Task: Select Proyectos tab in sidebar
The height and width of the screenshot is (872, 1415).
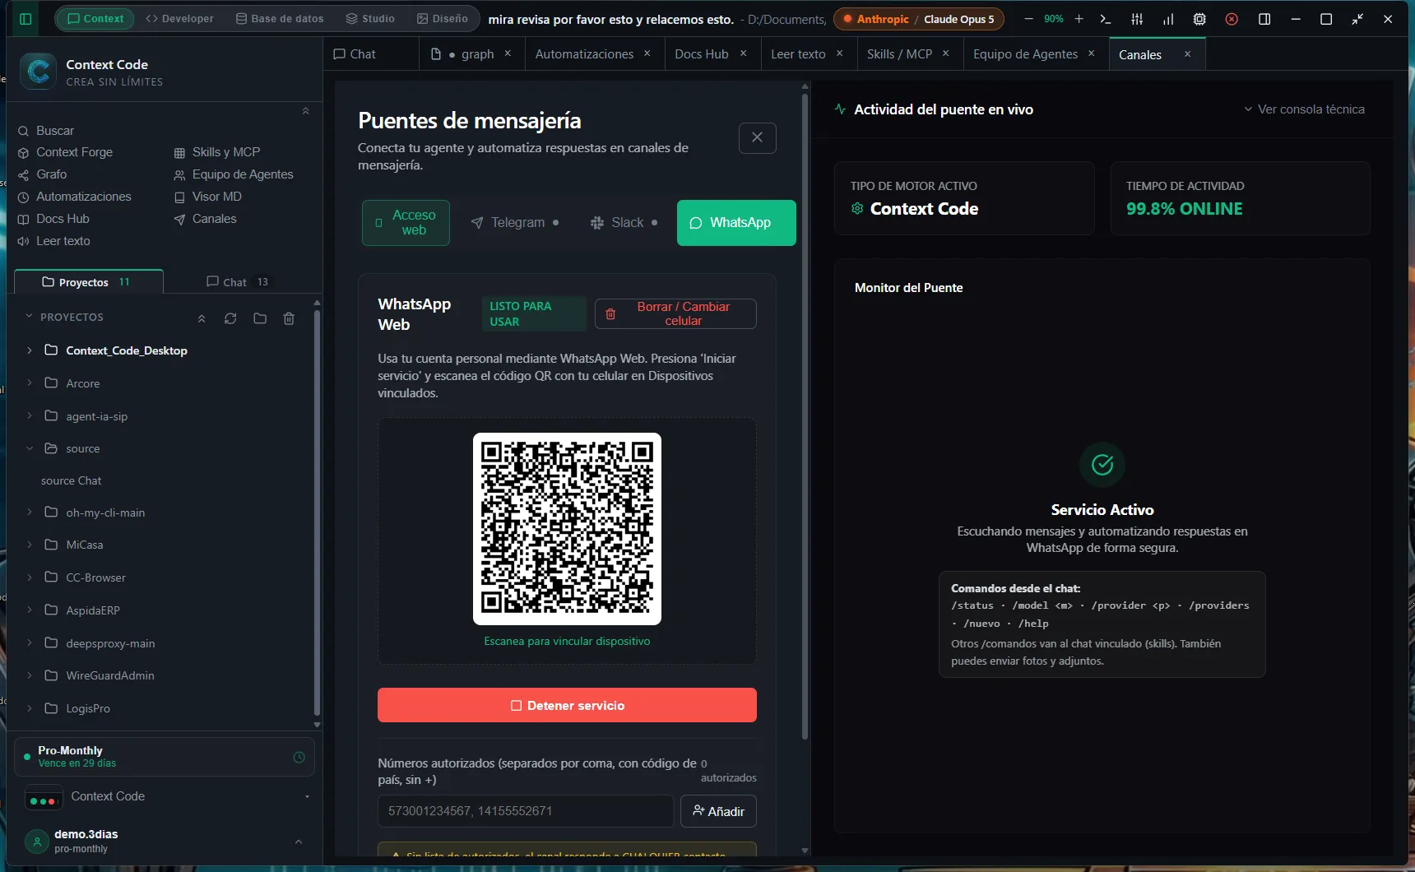Action: (x=89, y=282)
